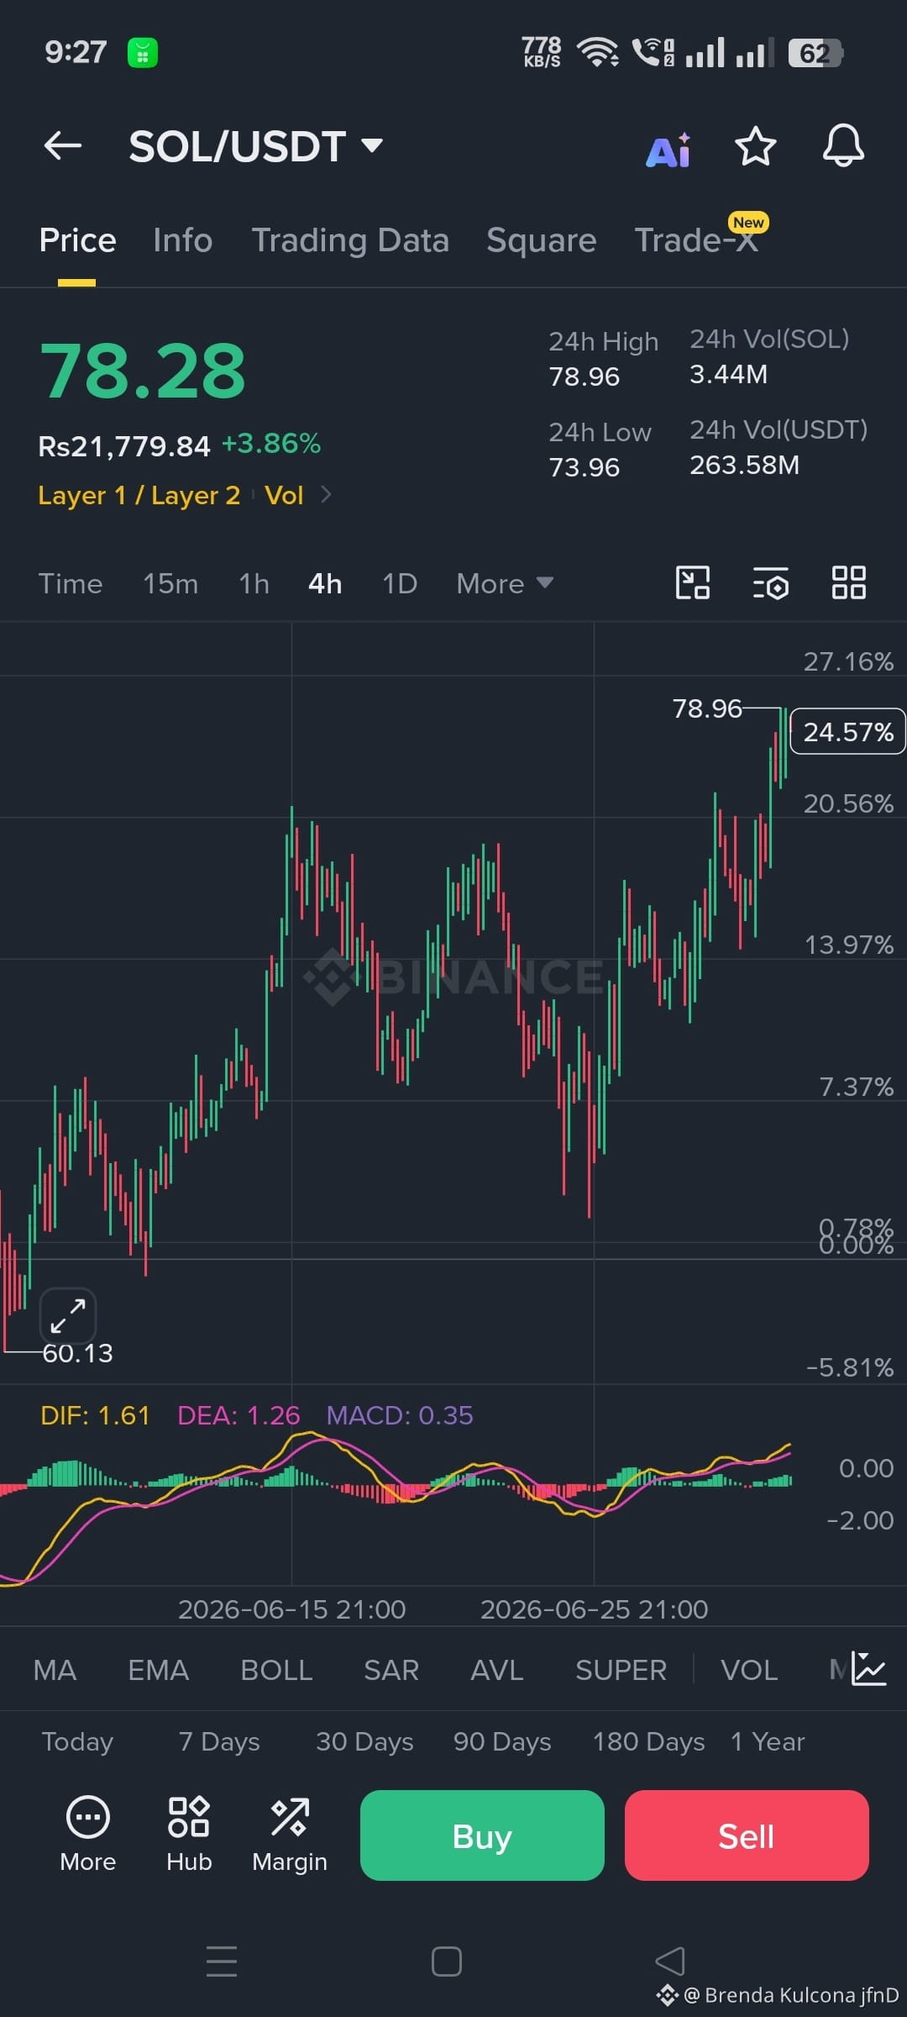Add SOL/USDT to favorites with star

tap(755, 146)
